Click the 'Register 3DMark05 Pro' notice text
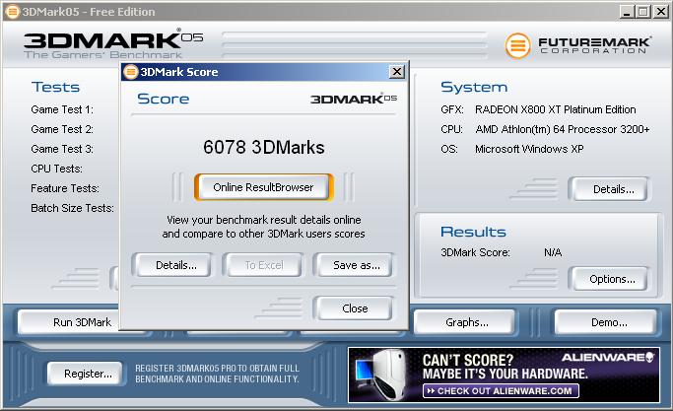This screenshot has height=411, width=673. [217, 374]
